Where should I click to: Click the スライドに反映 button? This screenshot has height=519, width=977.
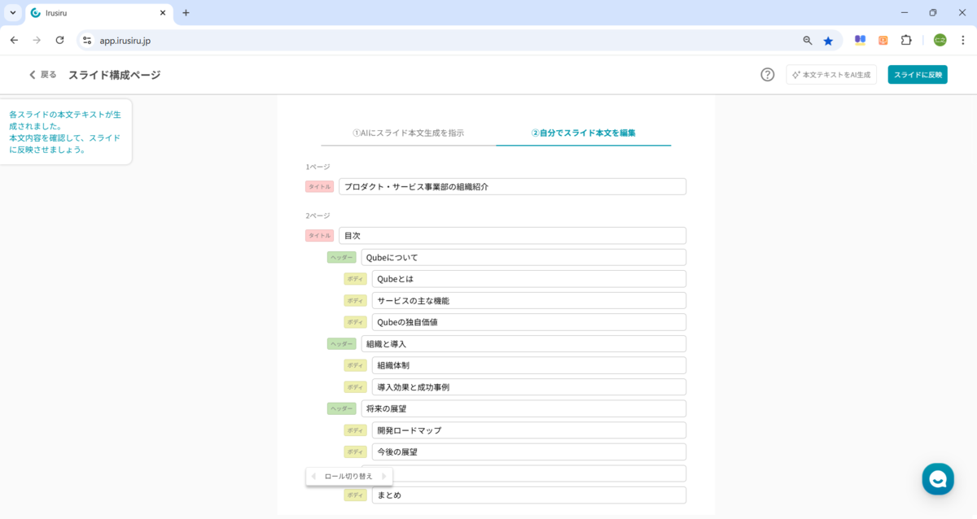pos(918,75)
